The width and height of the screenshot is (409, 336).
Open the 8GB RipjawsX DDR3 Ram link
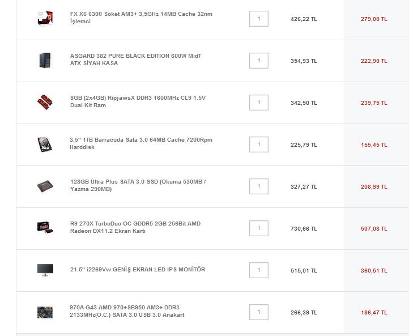click(x=138, y=101)
